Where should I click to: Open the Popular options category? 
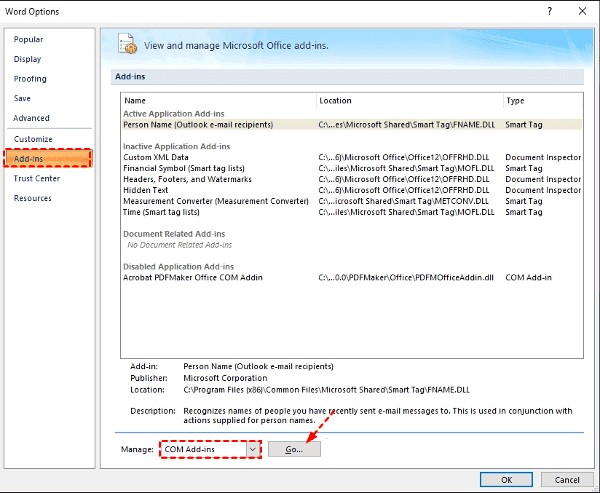pyautogui.click(x=28, y=39)
